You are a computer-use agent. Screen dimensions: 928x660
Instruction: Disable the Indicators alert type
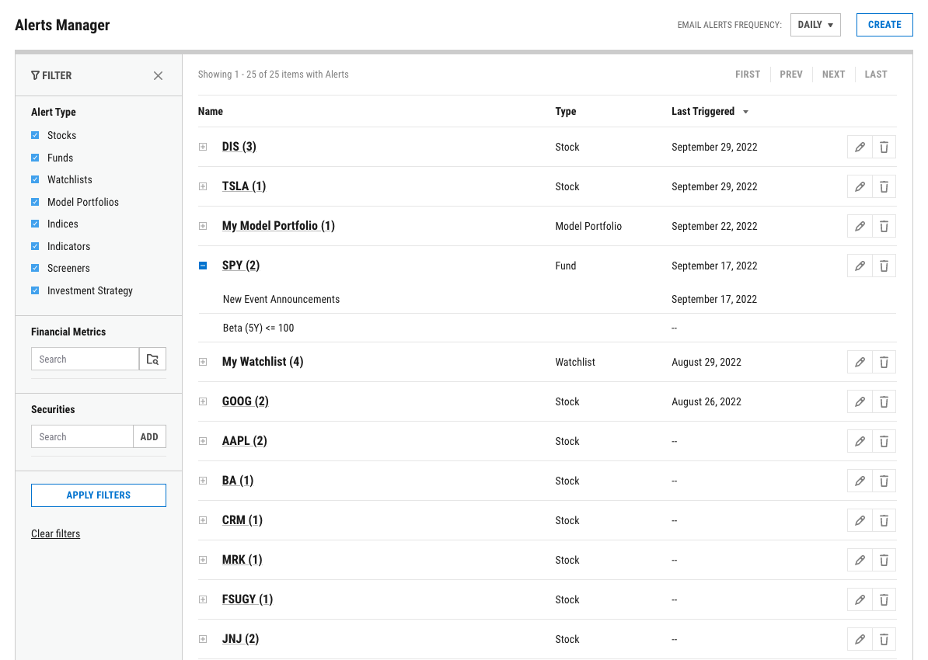click(x=35, y=247)
